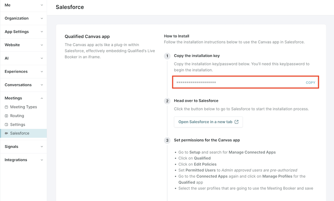The image size is (334, 201).
Task: Click the Settings icon under Meetings
Action: click(6, 125)
